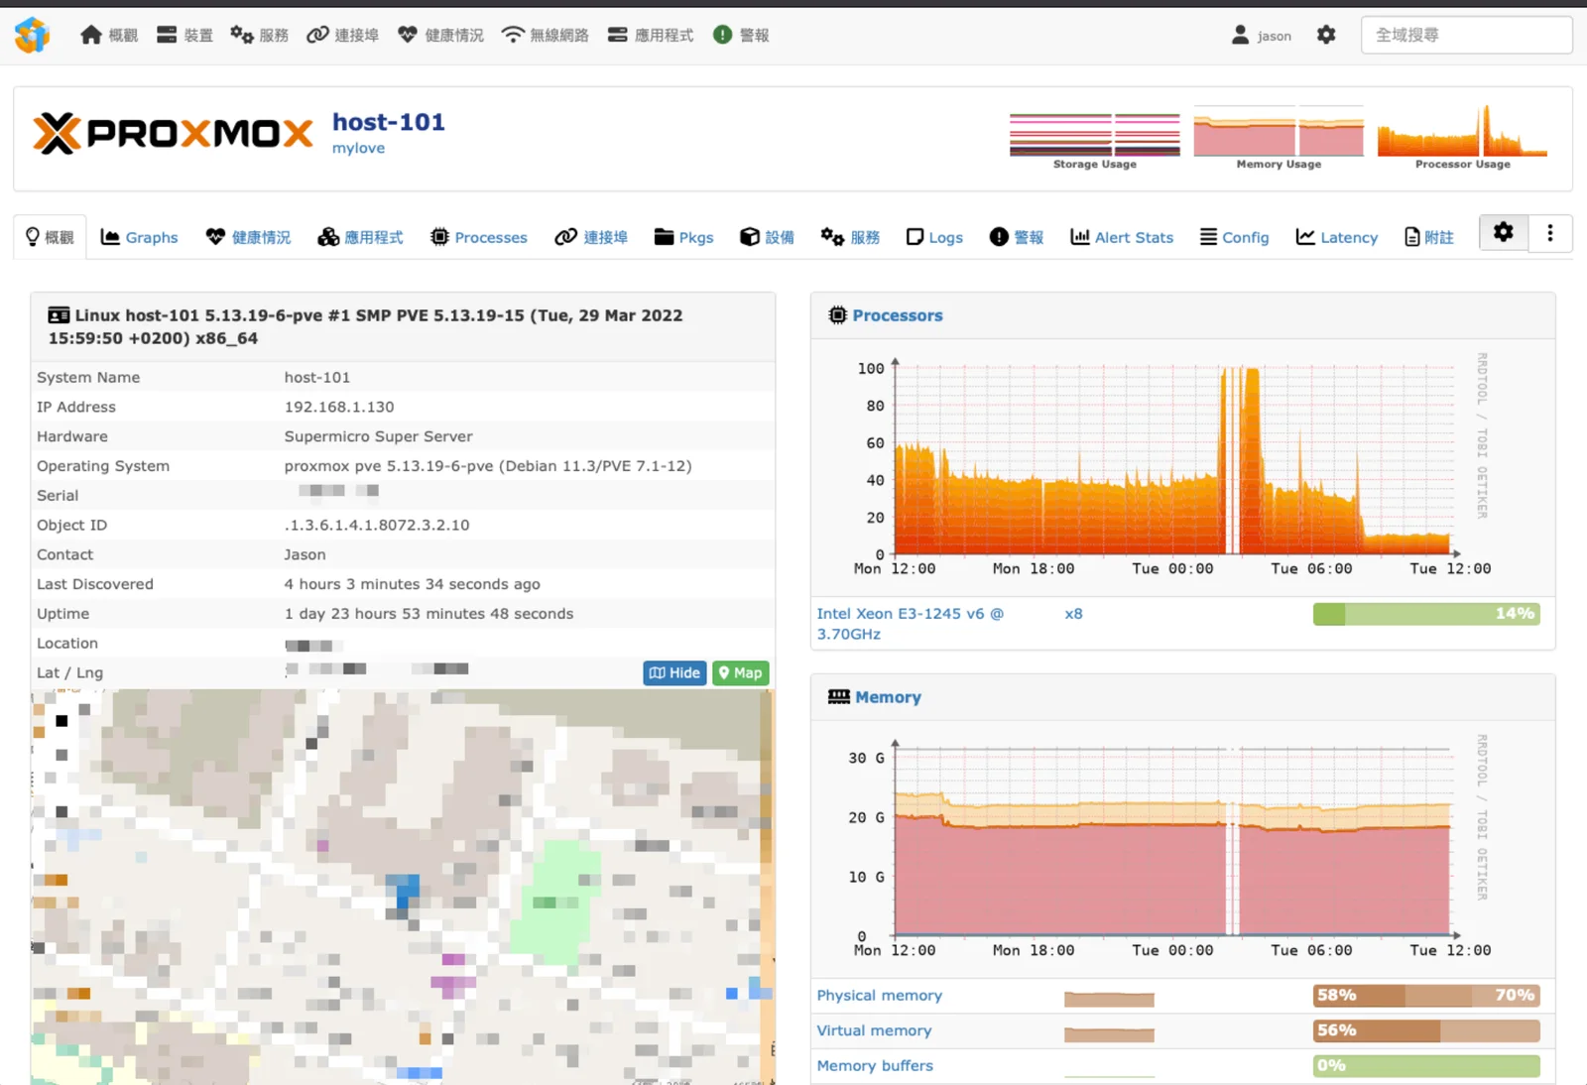Switch to the 設備 inventory tab
This screenshot has width=1587, height=1085.
point(768,237)
